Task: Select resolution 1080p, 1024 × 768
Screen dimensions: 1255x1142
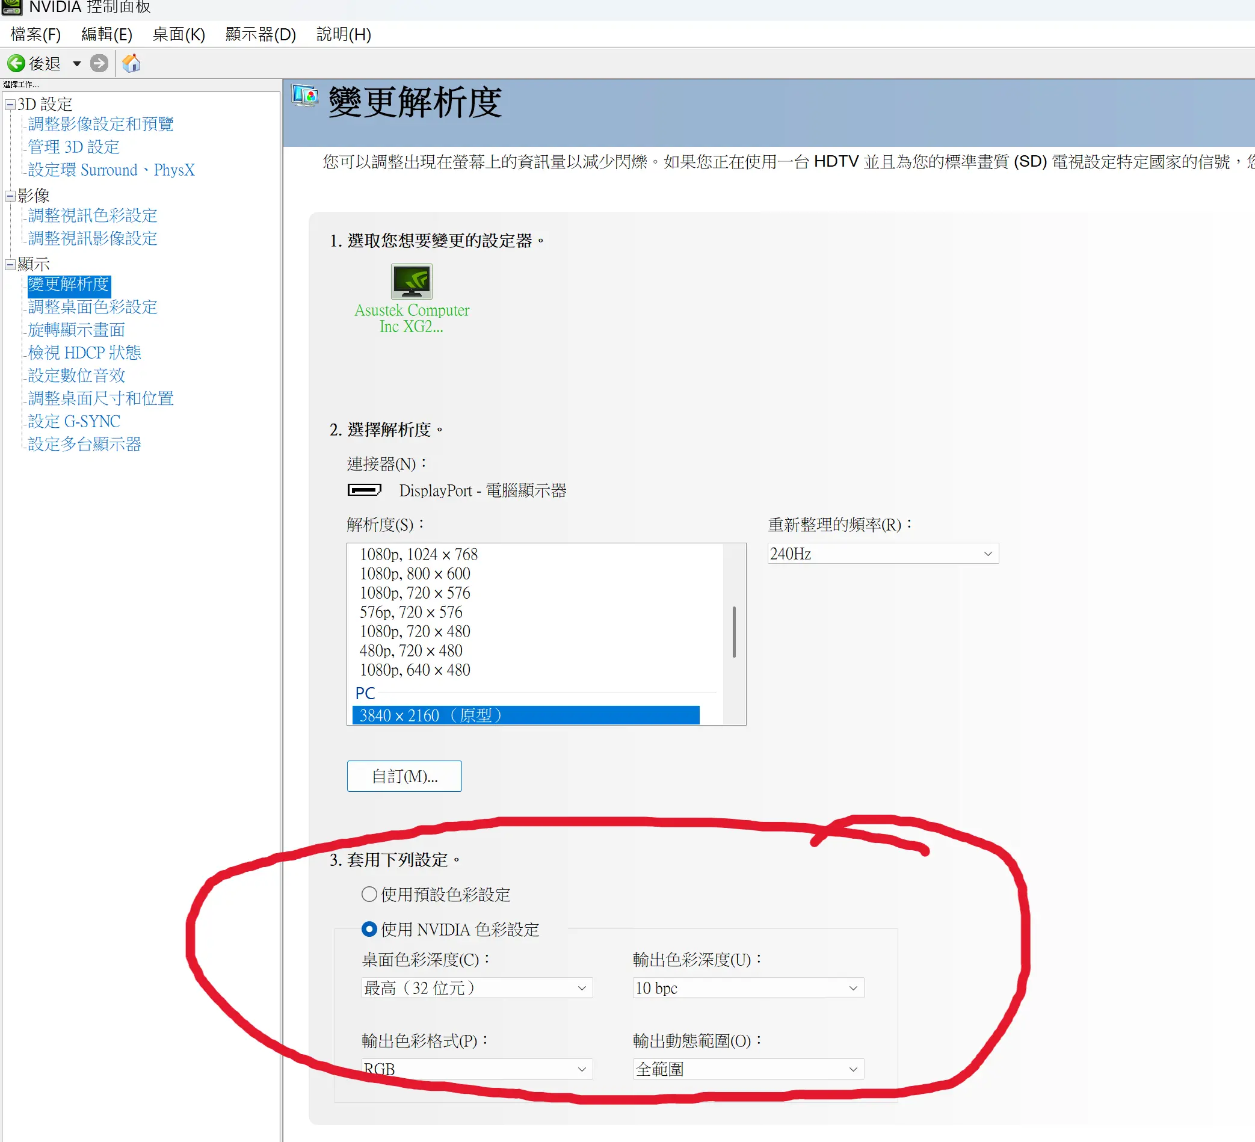Action: point(419,554)
